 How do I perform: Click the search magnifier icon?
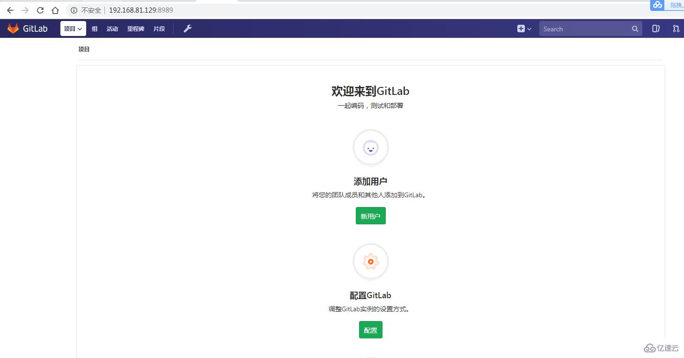click(x=635, y=29)
